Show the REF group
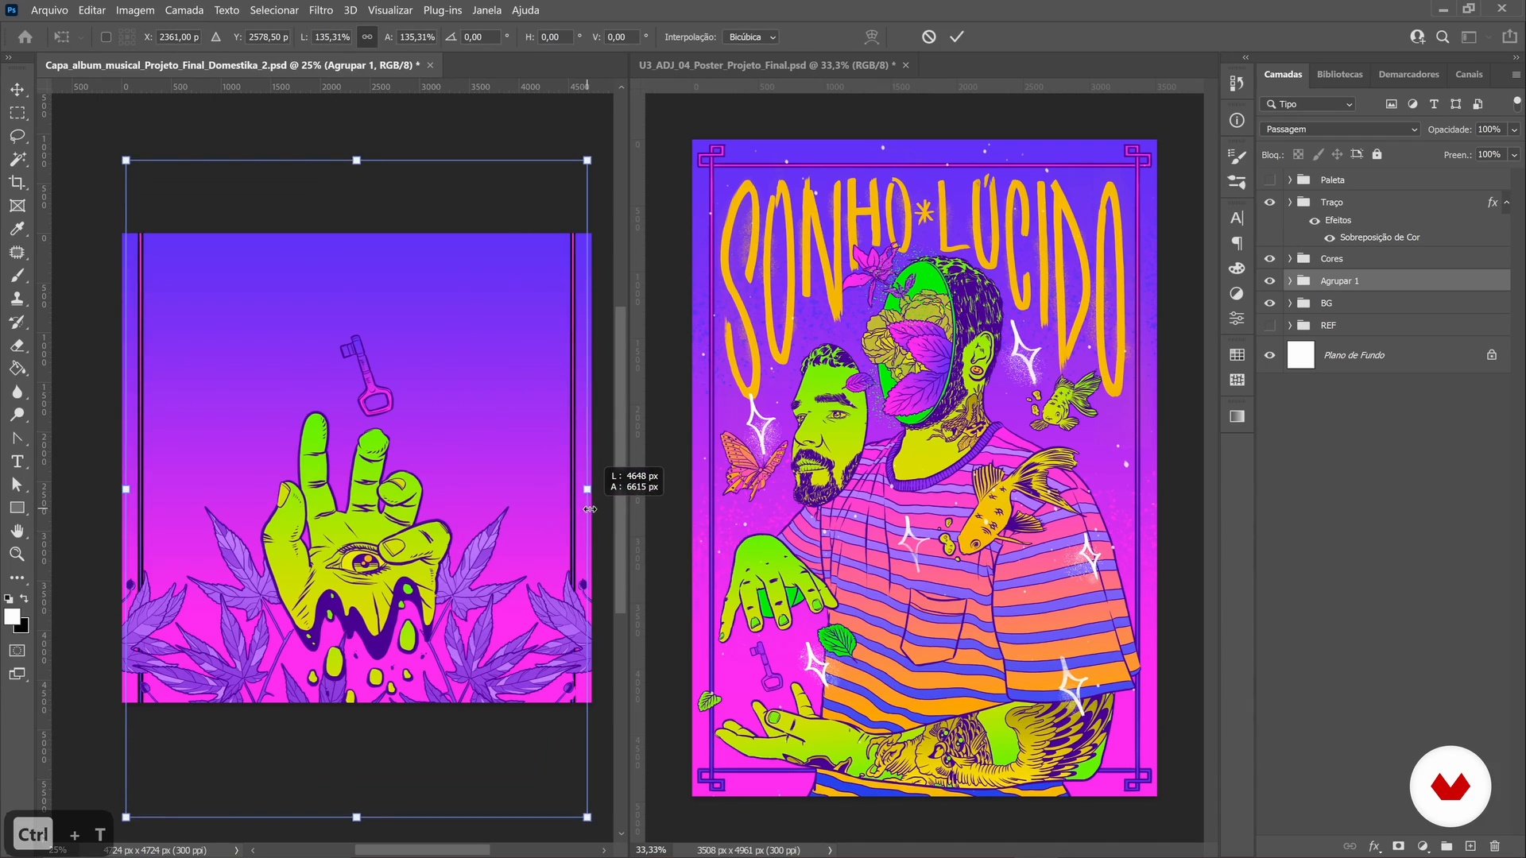The width and height of the screenshot is (1526, 858). pos(1270,326)
